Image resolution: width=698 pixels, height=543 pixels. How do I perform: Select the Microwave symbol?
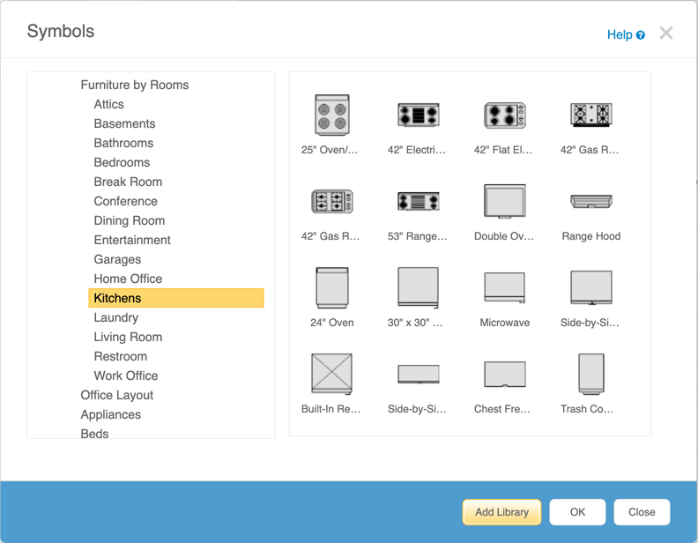point(504,287)
